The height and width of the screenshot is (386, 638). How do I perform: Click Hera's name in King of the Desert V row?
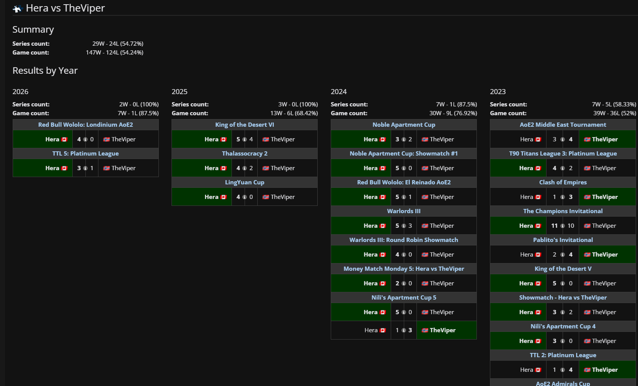(x=526, y=283)
